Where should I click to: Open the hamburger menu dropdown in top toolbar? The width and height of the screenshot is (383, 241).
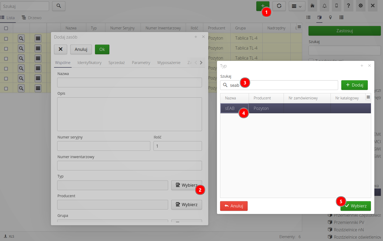click(x=297, y=6)
